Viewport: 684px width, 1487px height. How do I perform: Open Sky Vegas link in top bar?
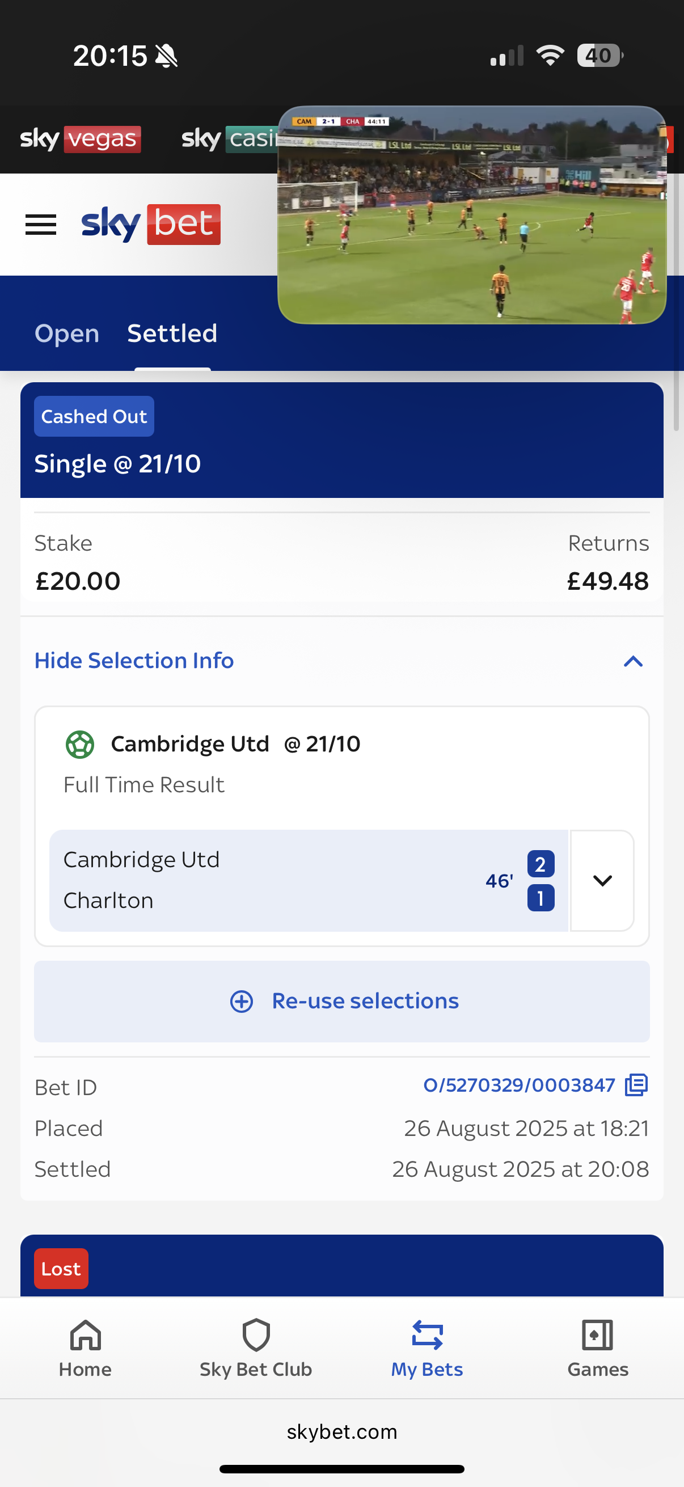click(x=80, y=139)
